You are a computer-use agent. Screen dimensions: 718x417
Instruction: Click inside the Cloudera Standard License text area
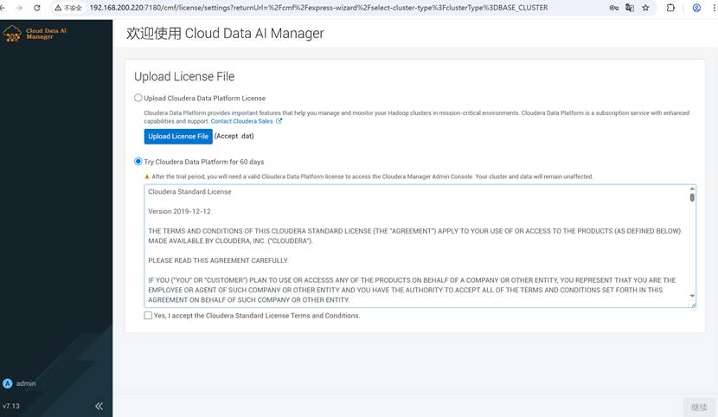(420, 246)
